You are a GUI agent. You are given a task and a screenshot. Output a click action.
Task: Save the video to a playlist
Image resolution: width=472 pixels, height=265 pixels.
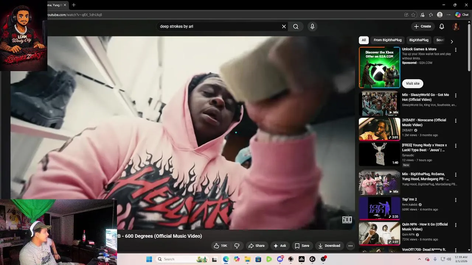(302, 246)
